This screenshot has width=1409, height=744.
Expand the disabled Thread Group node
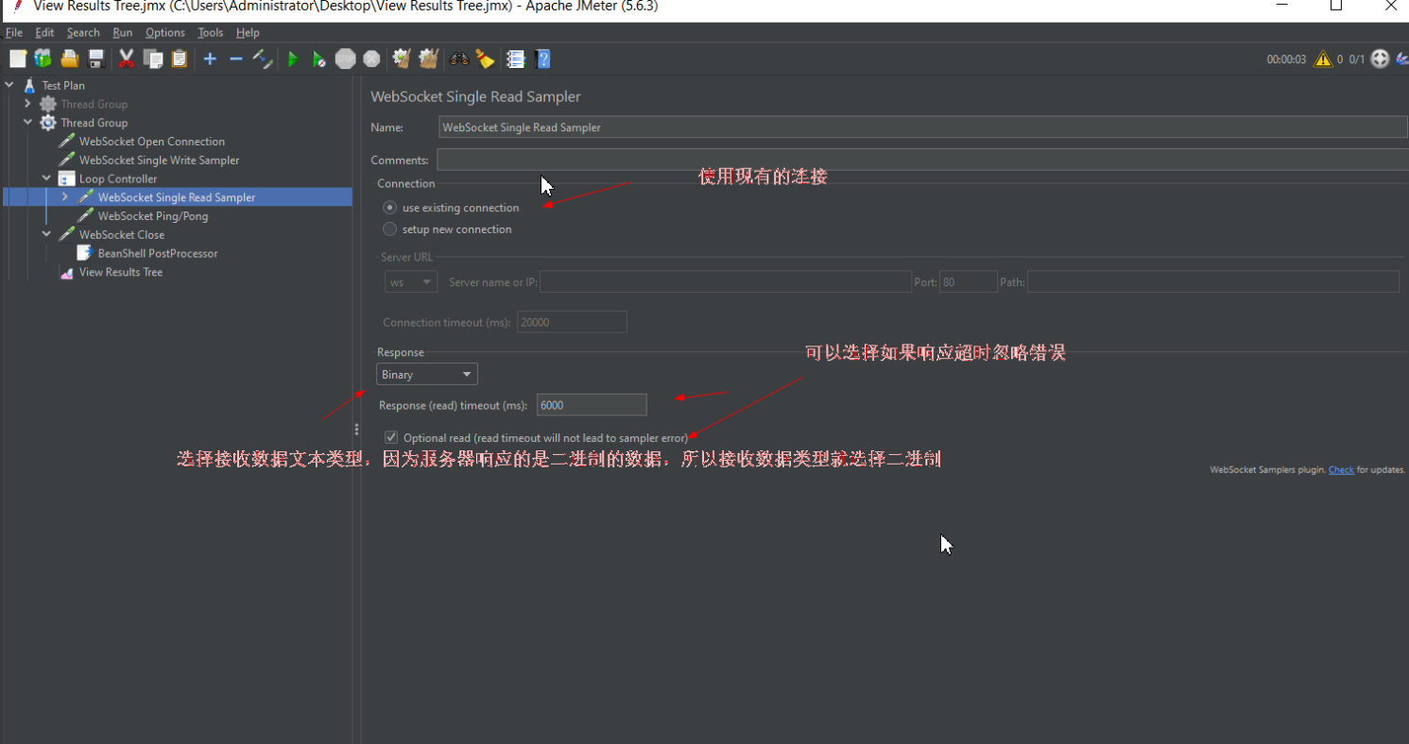click(27, 104)
